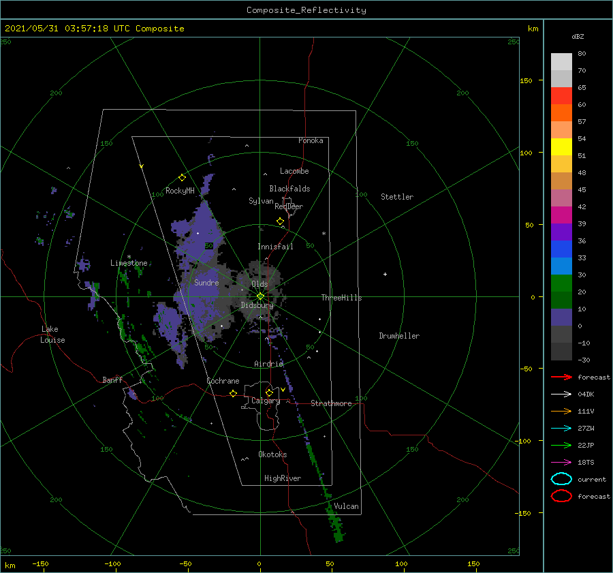Click the Airdrie town label

[268, 364]
